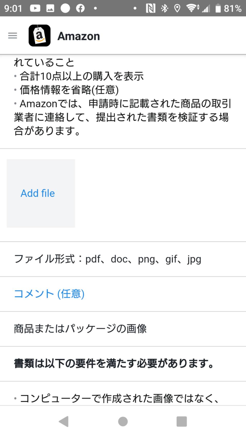Tap the Wi-Fi status icon

pyautogui.click(x=192, y=8)
